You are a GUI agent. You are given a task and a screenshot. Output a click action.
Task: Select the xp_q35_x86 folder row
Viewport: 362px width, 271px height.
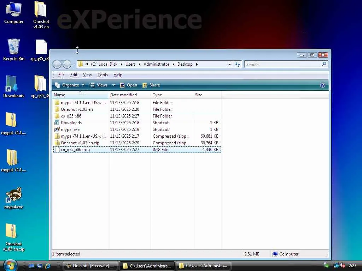coord(137,116)
